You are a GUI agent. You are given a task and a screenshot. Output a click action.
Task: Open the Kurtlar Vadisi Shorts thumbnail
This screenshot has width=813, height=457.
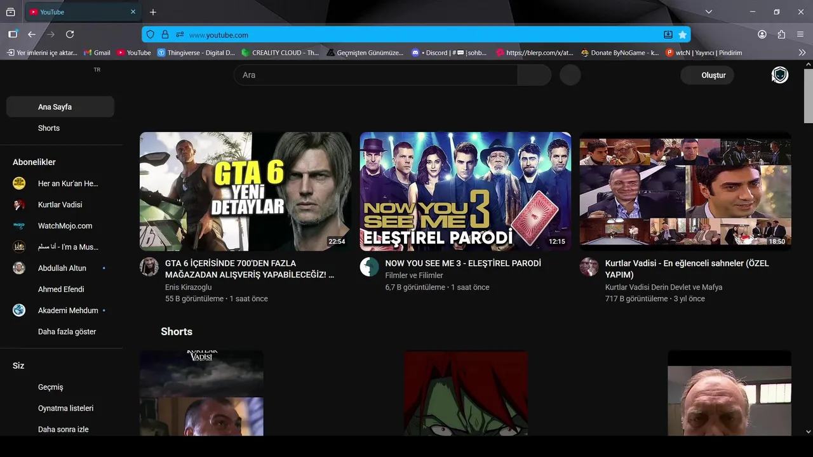tap(201, 393)
